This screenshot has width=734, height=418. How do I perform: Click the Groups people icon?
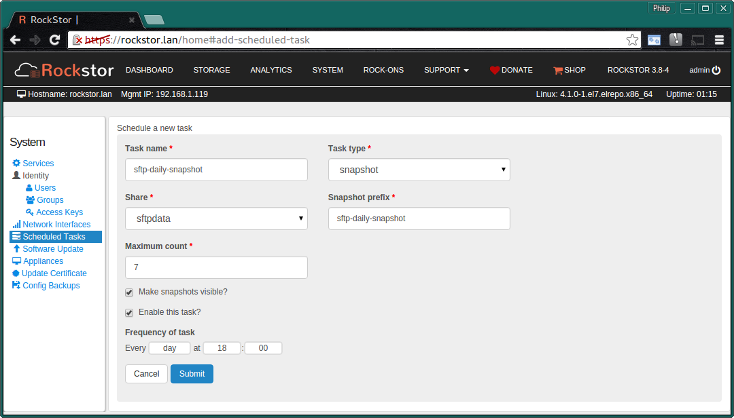[30, 199]
